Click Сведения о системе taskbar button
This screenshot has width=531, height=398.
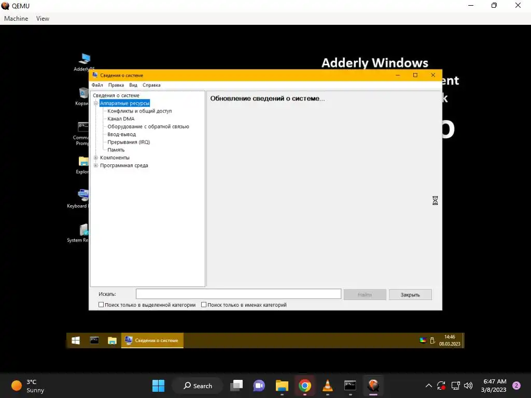(152, 340)
